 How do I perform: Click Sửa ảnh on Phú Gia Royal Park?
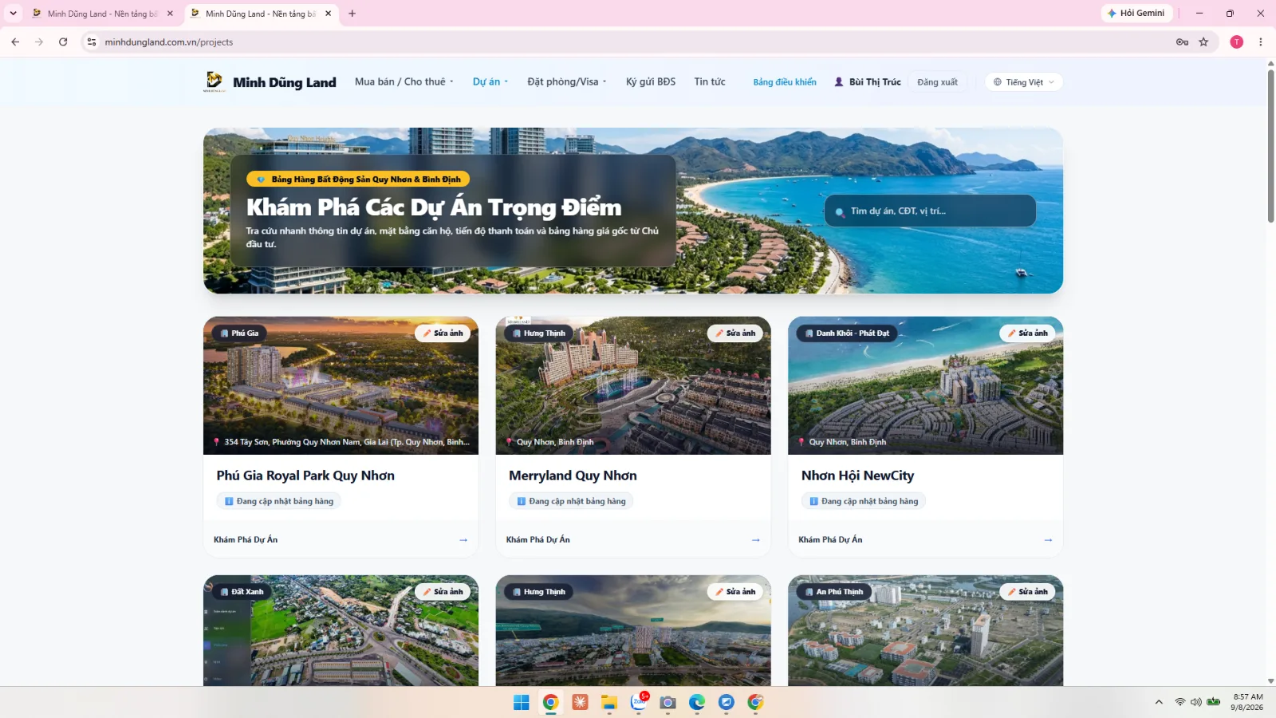(443, 333)
